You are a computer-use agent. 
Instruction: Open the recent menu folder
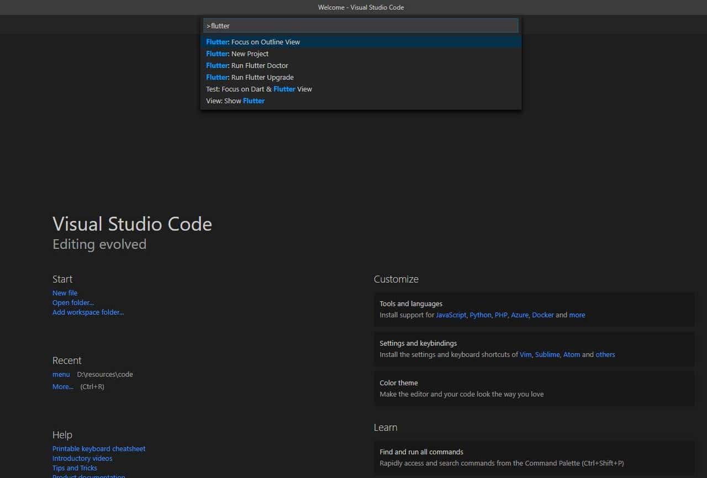tap(61, 374)
